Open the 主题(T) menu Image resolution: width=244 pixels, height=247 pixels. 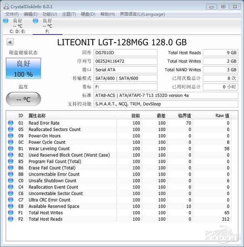point(69,14)
